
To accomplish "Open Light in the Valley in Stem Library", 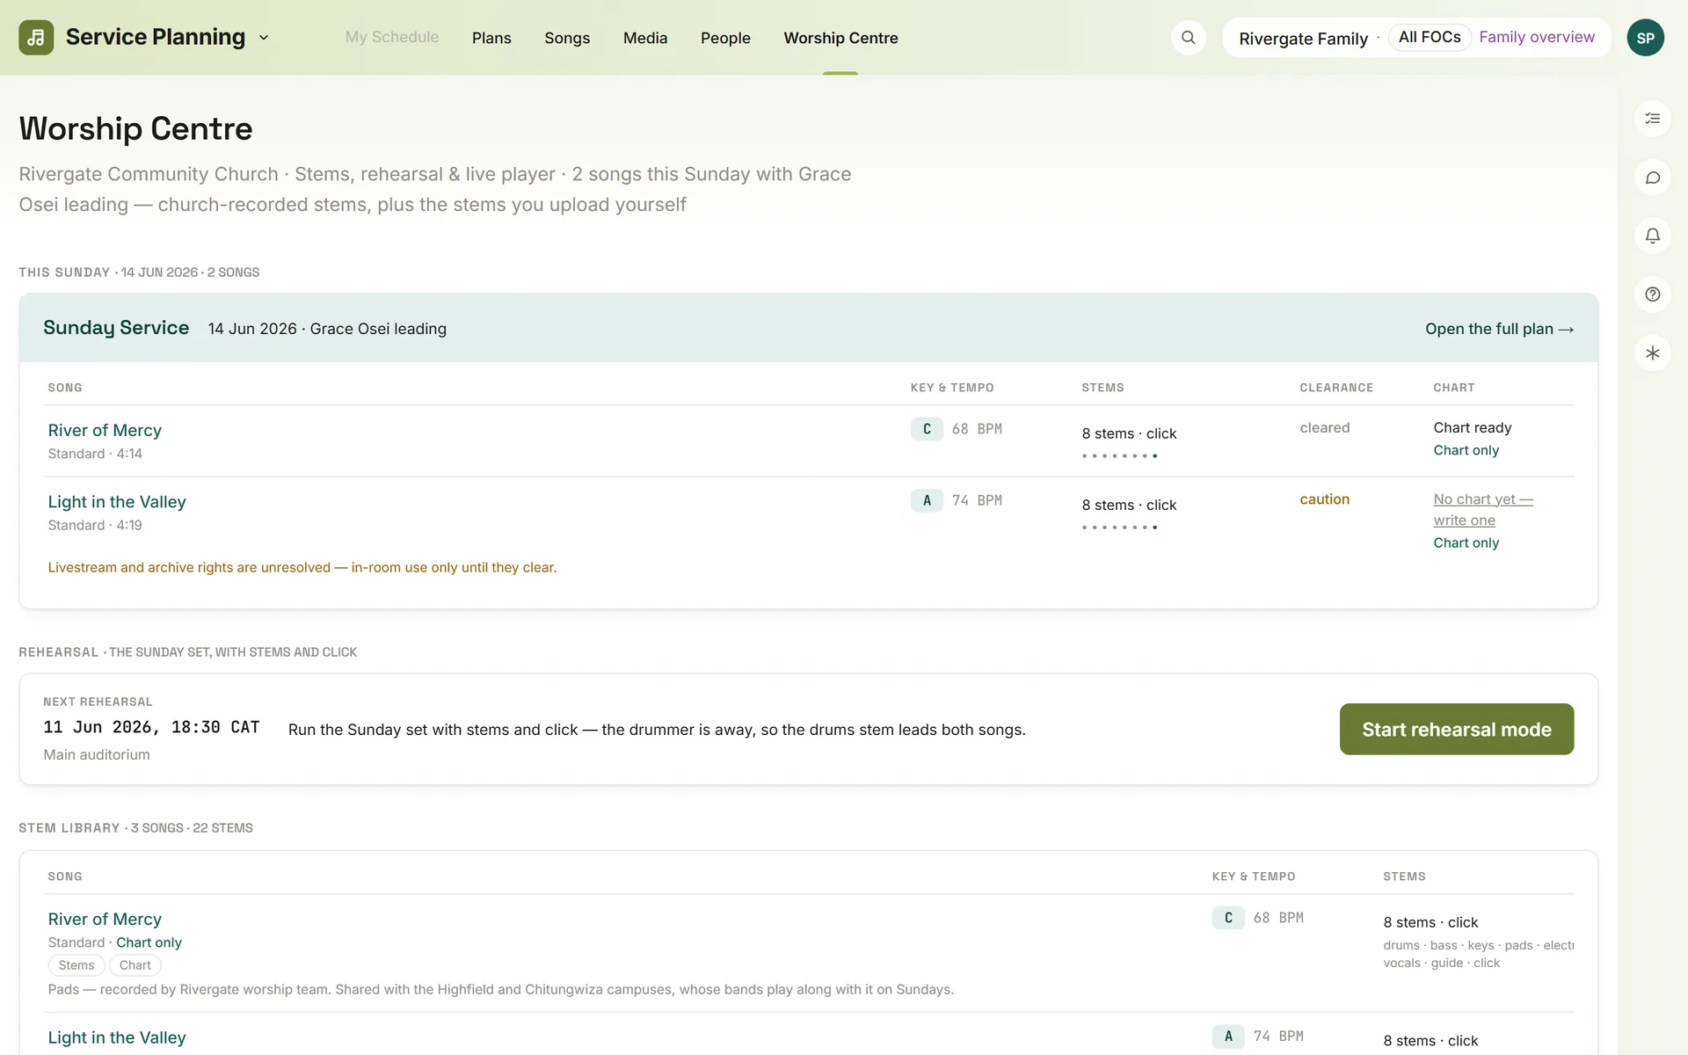I will tap(117, 1037).
